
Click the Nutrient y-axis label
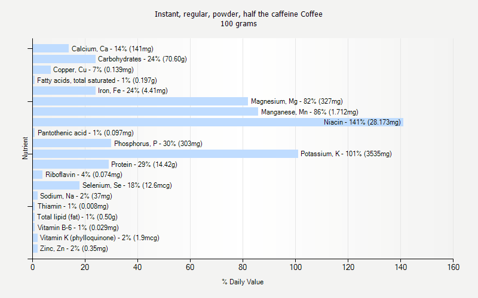[26, 148]
